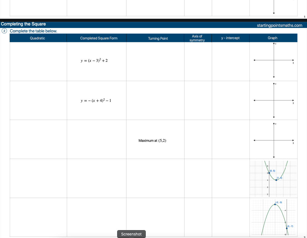Open the startingpointsmaths.com link
This screenshot has height=238, width=307.
point(279,25)
